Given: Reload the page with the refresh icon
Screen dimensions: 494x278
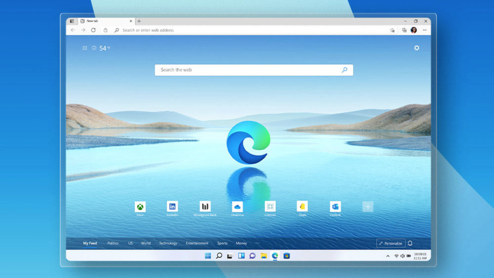Looking at the screenshot, I should [x=93, y=30].
